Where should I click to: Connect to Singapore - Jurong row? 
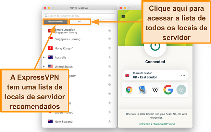(80, 39)
